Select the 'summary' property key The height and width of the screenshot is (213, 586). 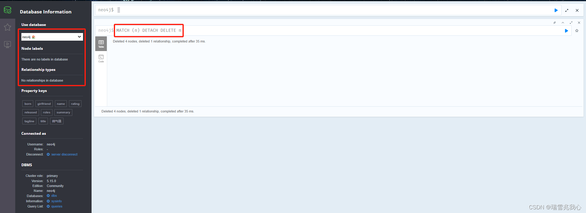point(63,112)
